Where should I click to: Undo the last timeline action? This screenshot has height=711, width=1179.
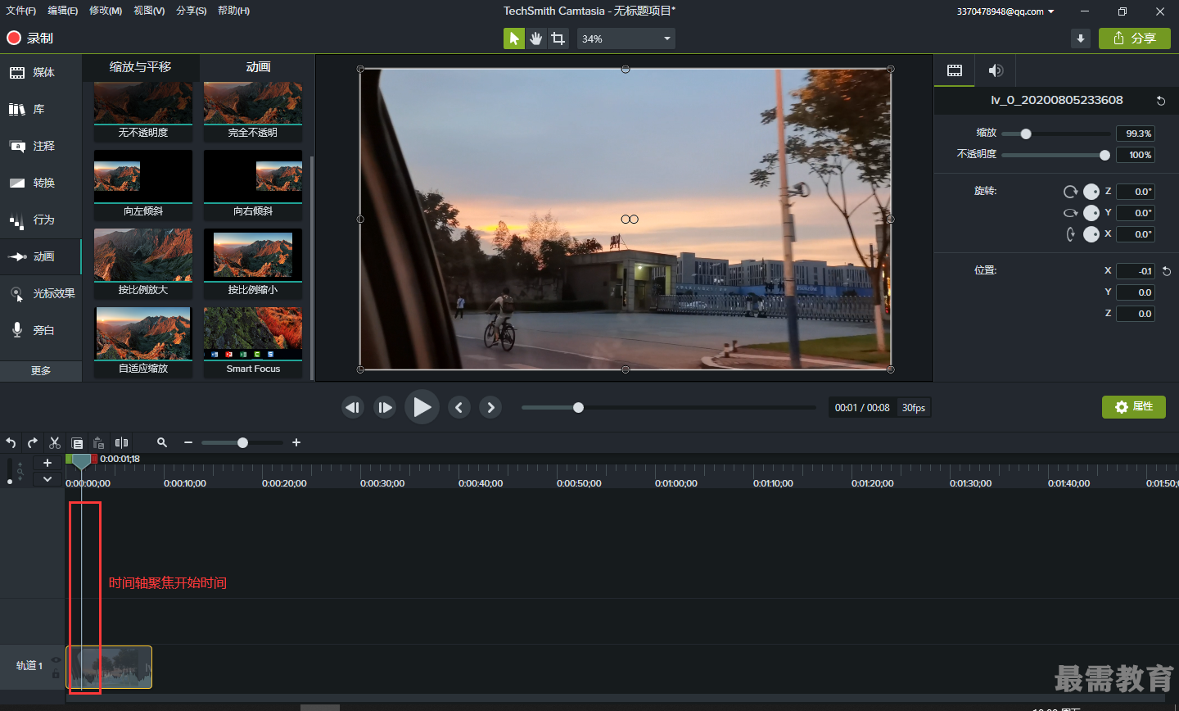pyautogui.click(x=11, y=442)
